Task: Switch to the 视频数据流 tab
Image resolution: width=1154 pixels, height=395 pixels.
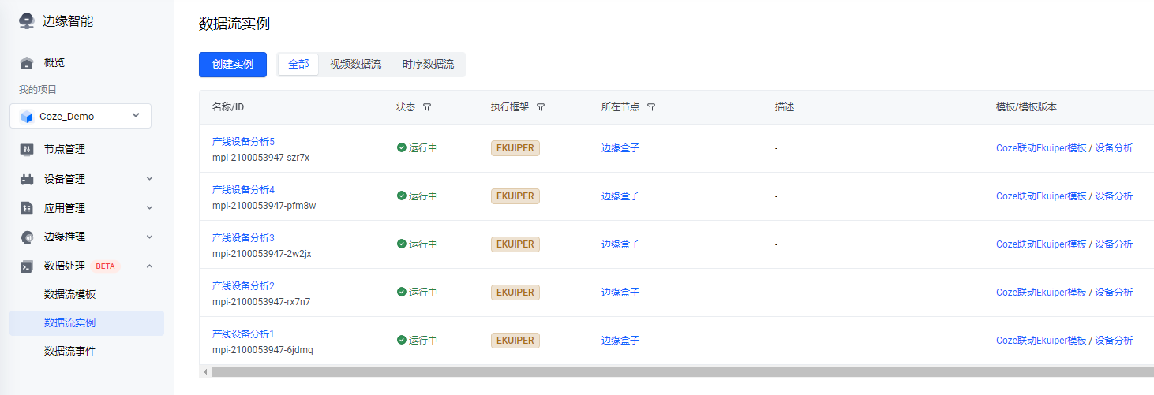Action: pos(355,65)
